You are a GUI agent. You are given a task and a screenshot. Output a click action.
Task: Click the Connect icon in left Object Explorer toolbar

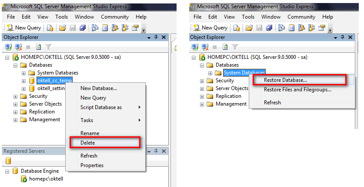pos(7,47)
